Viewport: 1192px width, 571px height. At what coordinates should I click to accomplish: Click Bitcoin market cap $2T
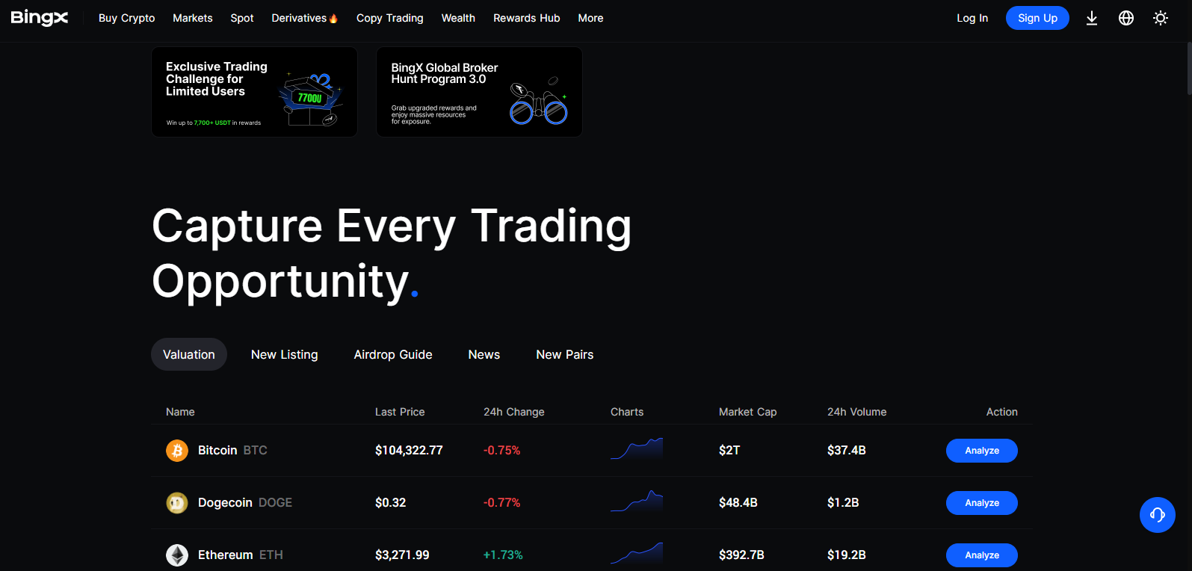729,451
